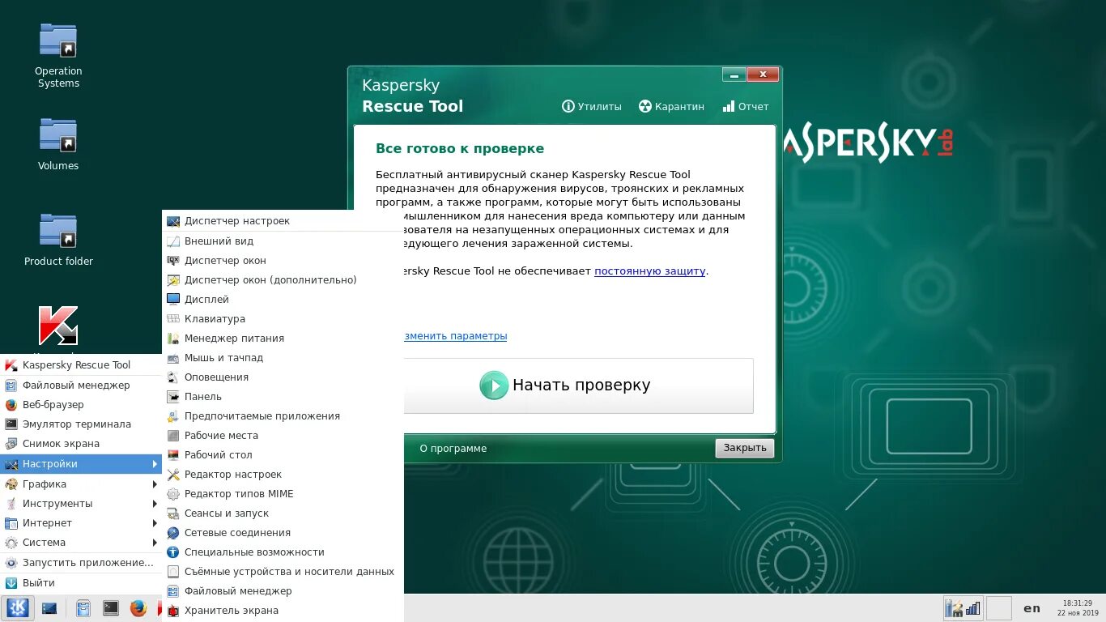Open Kaspersky desktop shortcut with red K
This screenshot has width=1106, height=622.
coord(58,326)
